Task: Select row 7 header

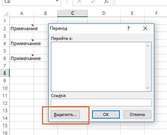Action: tap(4, 66)
